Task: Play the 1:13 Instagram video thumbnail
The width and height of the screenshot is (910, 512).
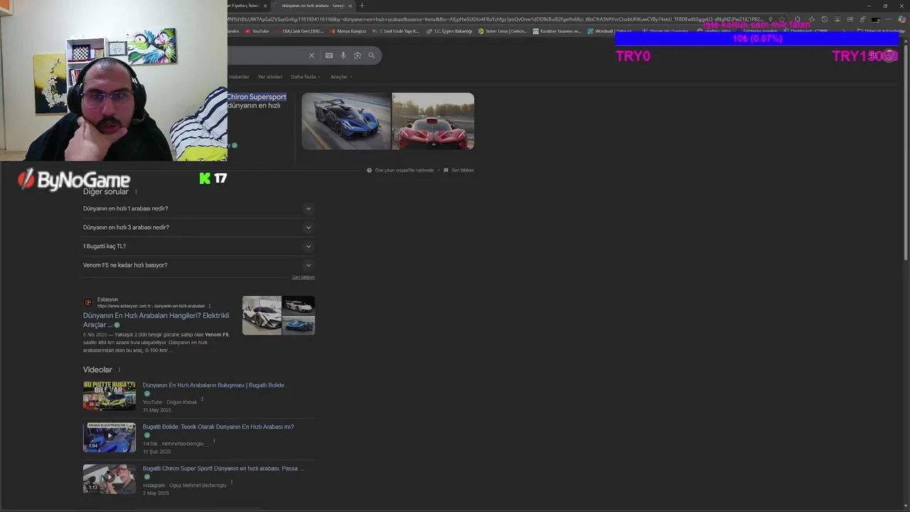Action: pos(109,479)
